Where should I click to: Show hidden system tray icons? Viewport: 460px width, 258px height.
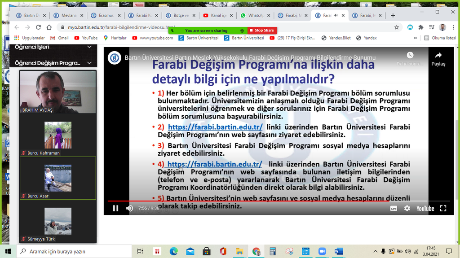click(375, 251)
